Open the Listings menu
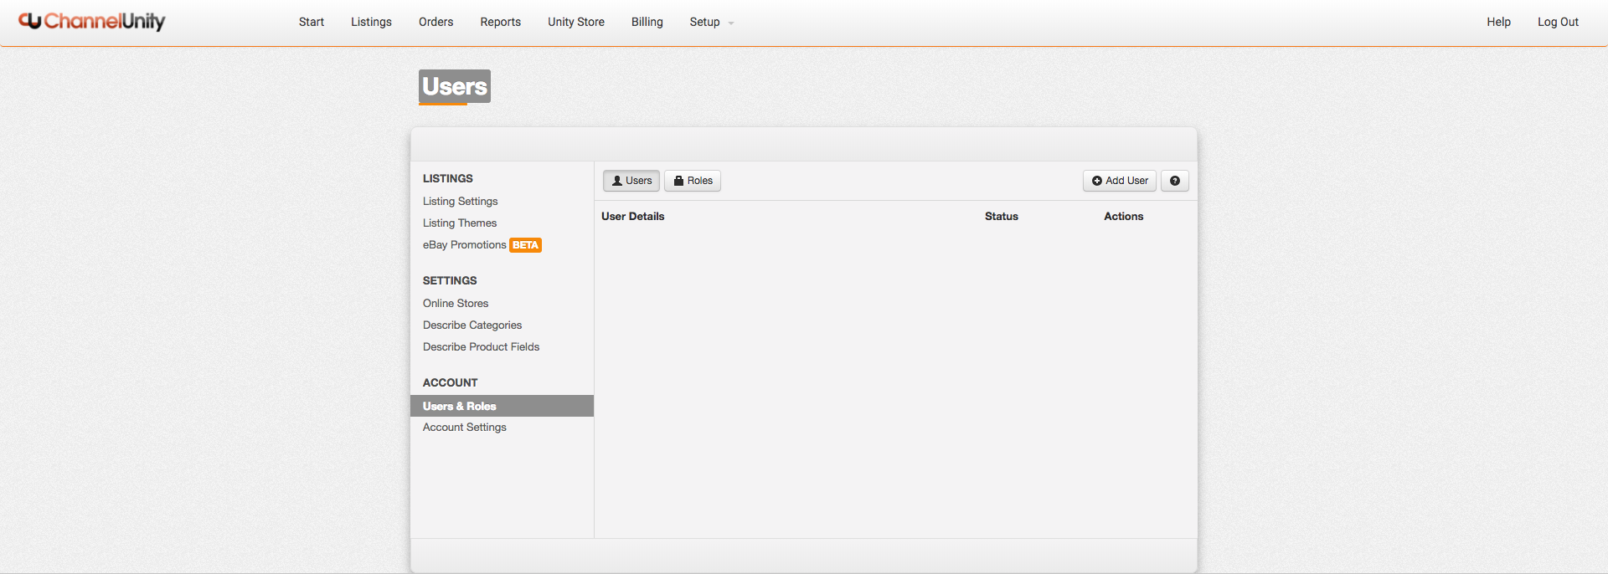Viewport: 1608px width, 574px height. tap(371, 23)
